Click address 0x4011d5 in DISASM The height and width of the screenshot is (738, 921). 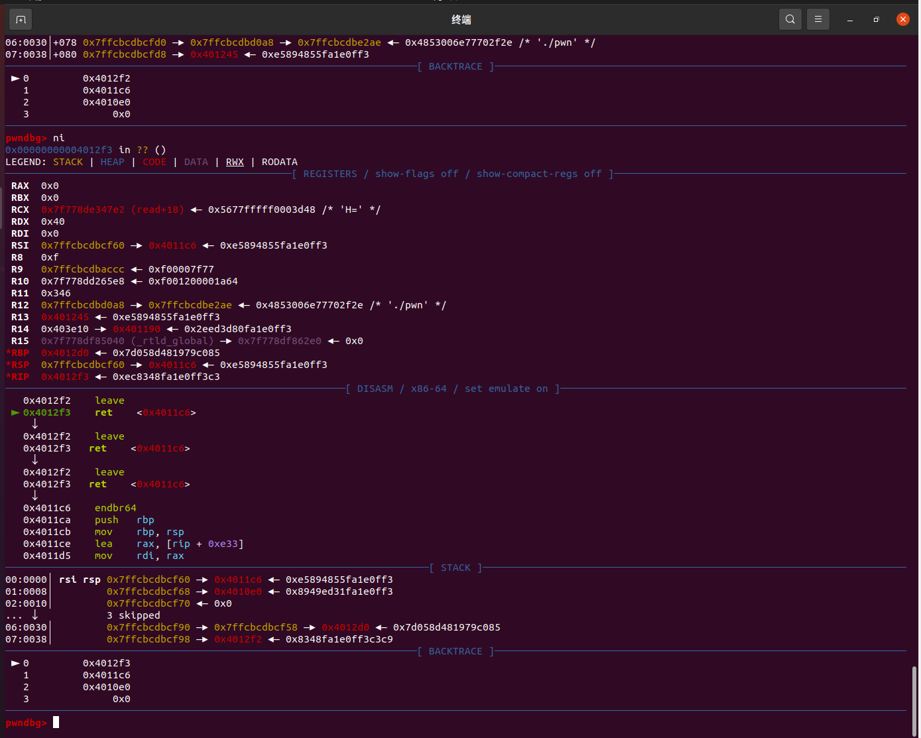coord(47,556)
